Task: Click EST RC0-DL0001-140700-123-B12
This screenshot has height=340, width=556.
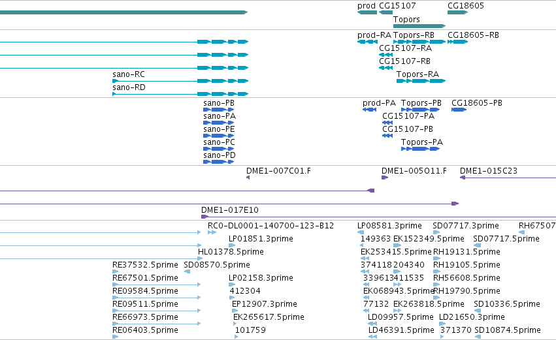Action: [212, 233]
